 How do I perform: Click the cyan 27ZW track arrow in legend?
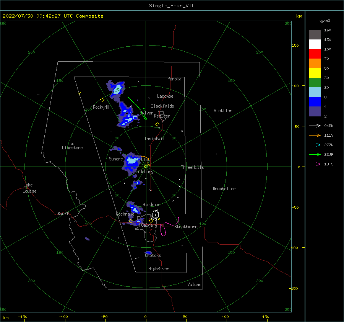click(315, 145)
